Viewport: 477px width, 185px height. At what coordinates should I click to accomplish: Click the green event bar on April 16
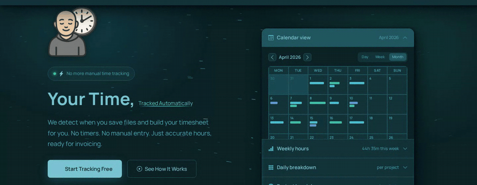(x=335, y=123)
